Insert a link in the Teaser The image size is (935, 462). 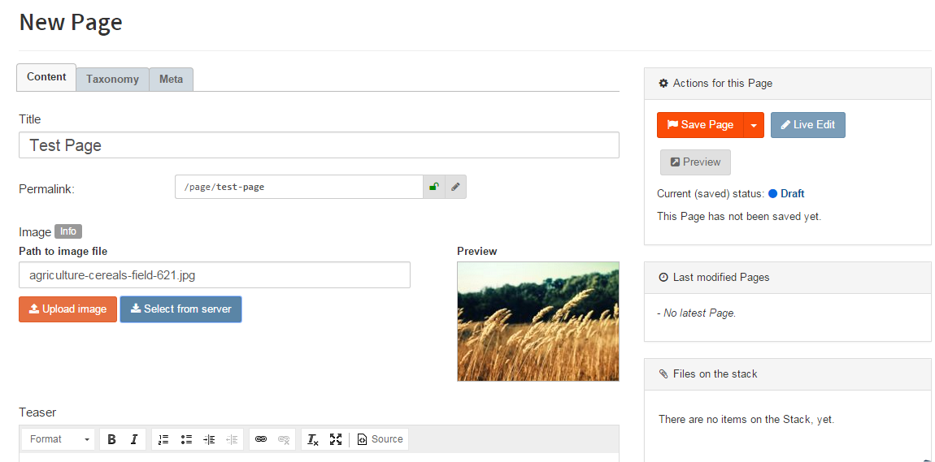261,439
